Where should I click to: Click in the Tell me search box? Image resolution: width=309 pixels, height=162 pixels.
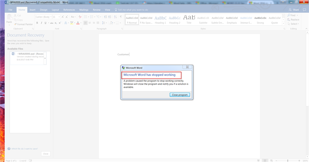click(131, 10)
